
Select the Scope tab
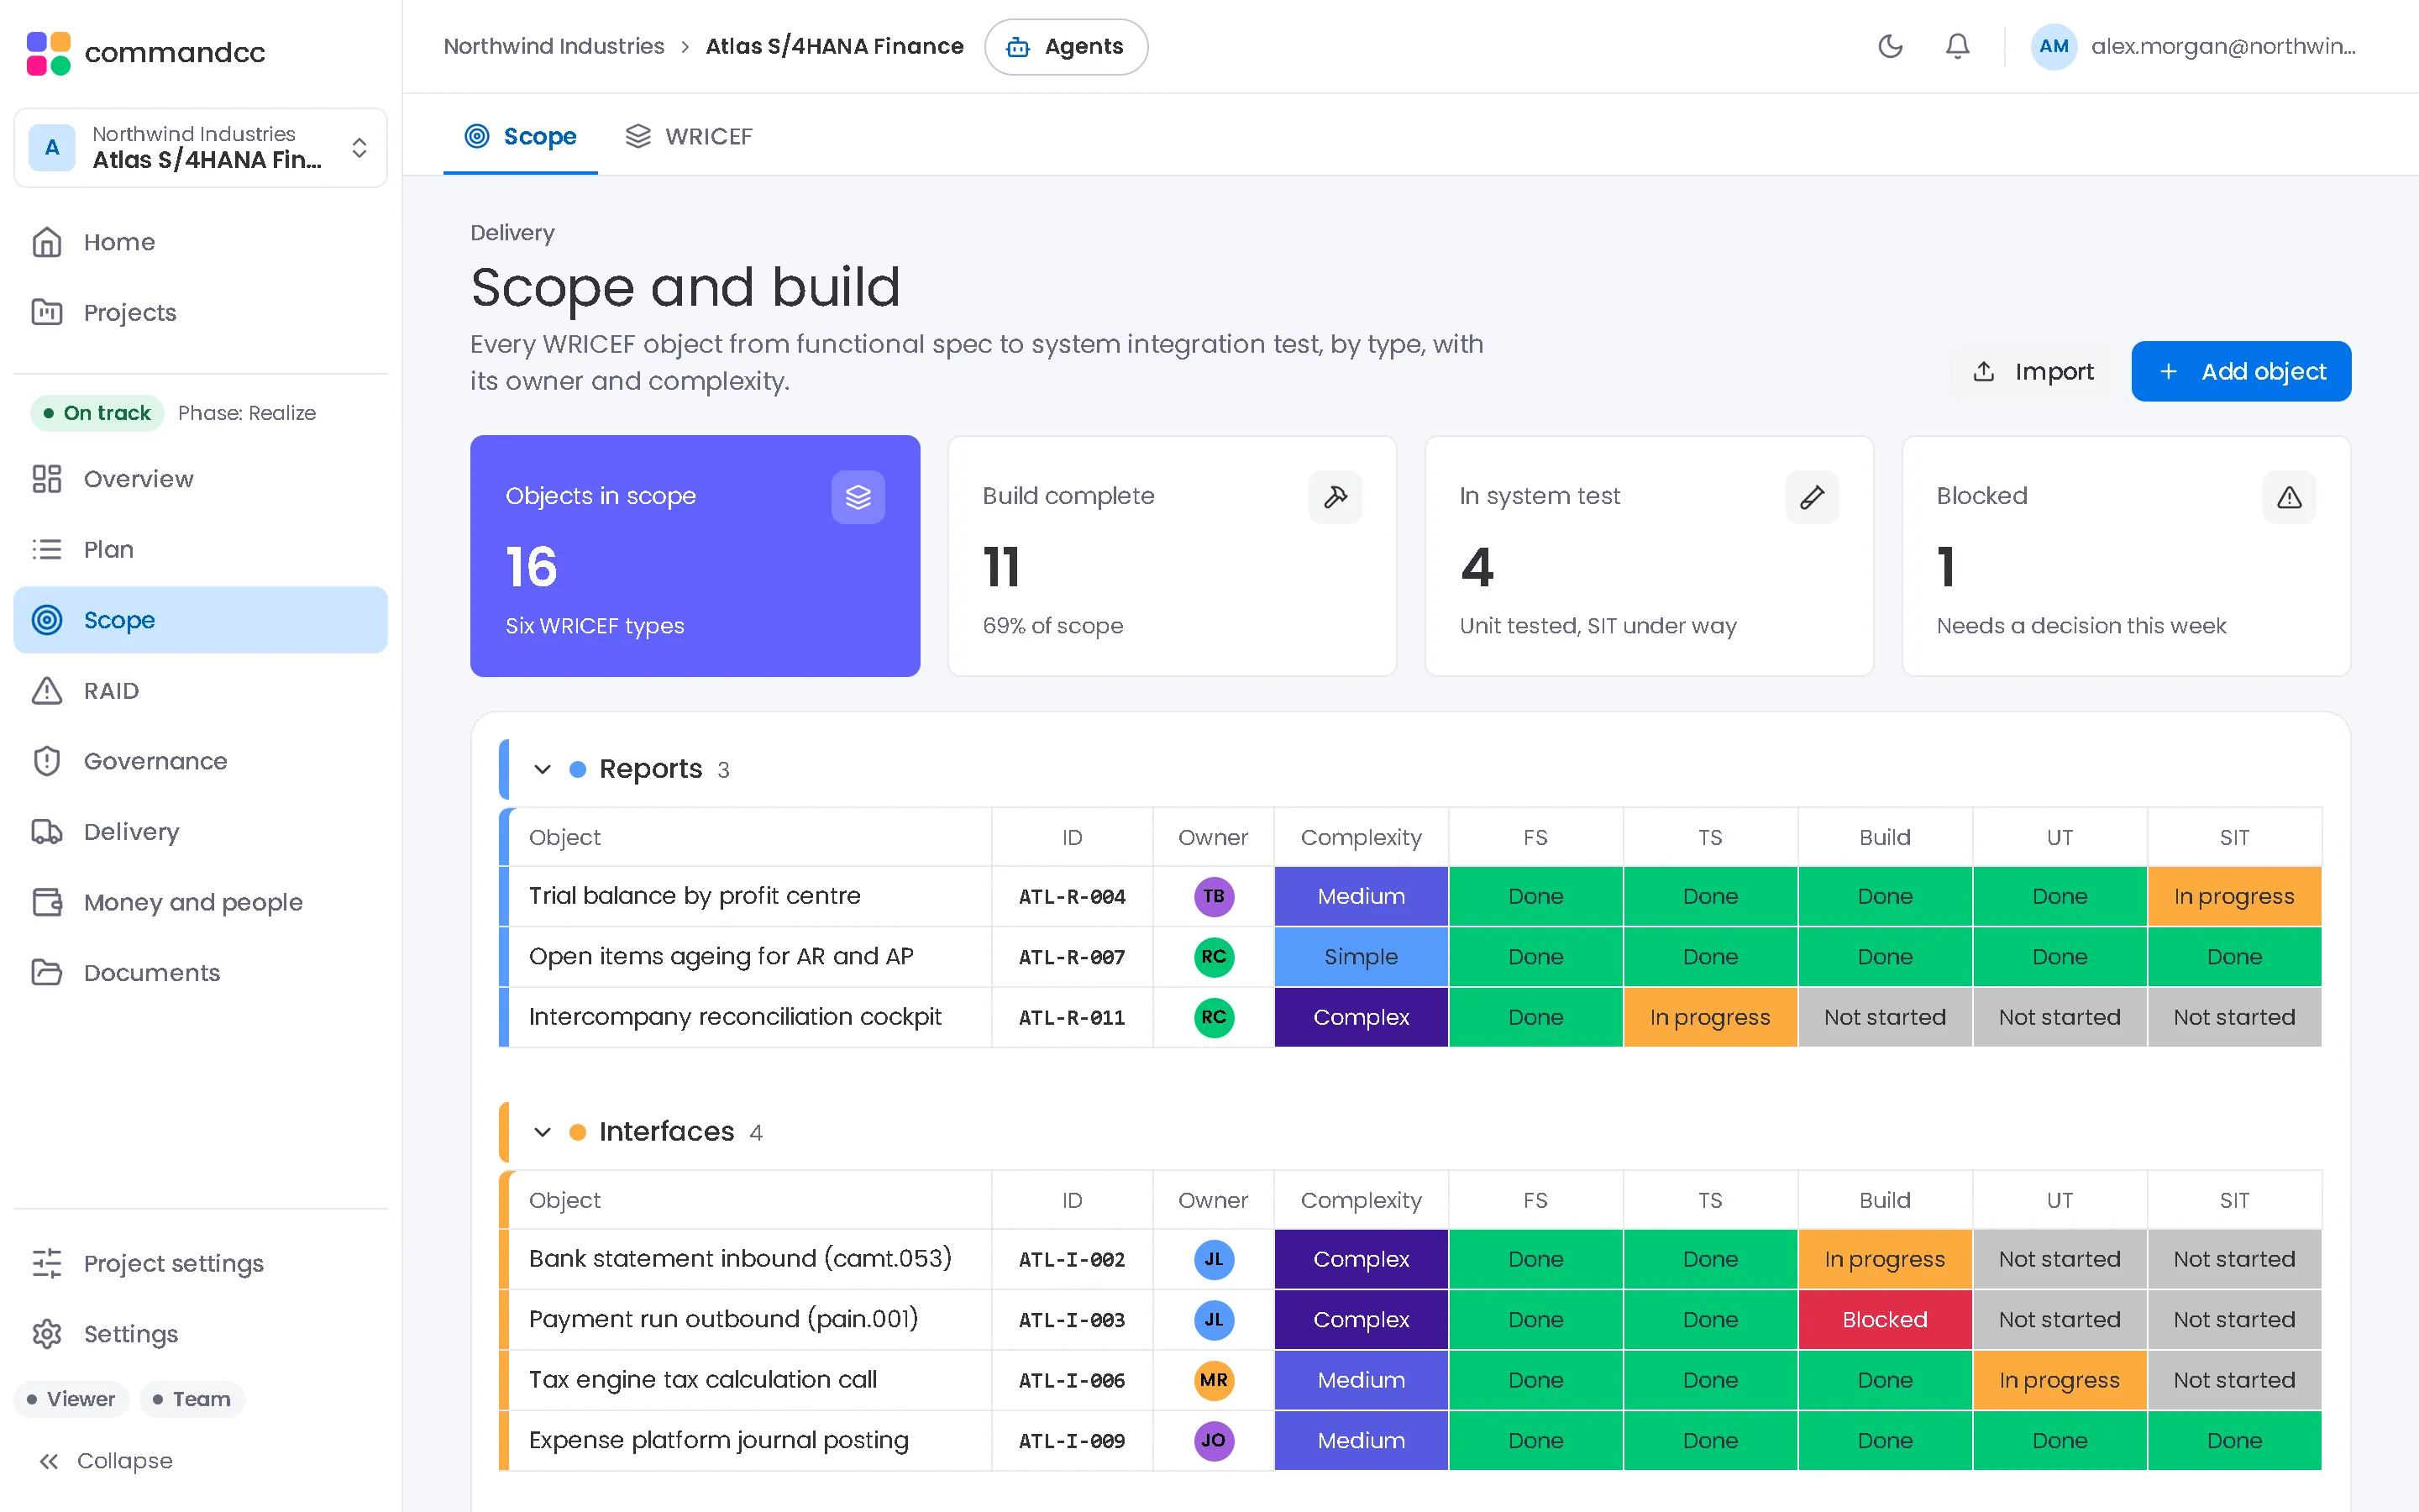pos(521,136)
